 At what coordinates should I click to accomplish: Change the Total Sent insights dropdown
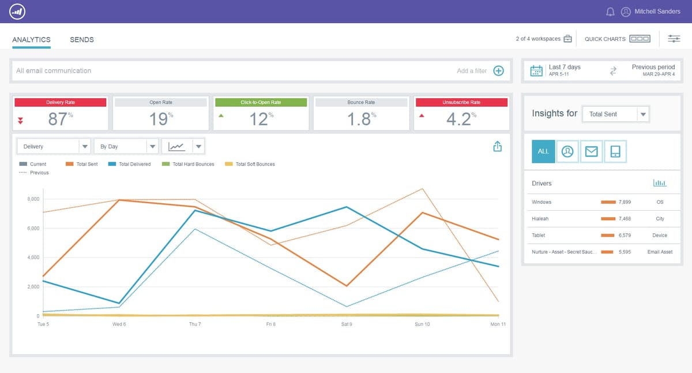[x=615, y=114]
